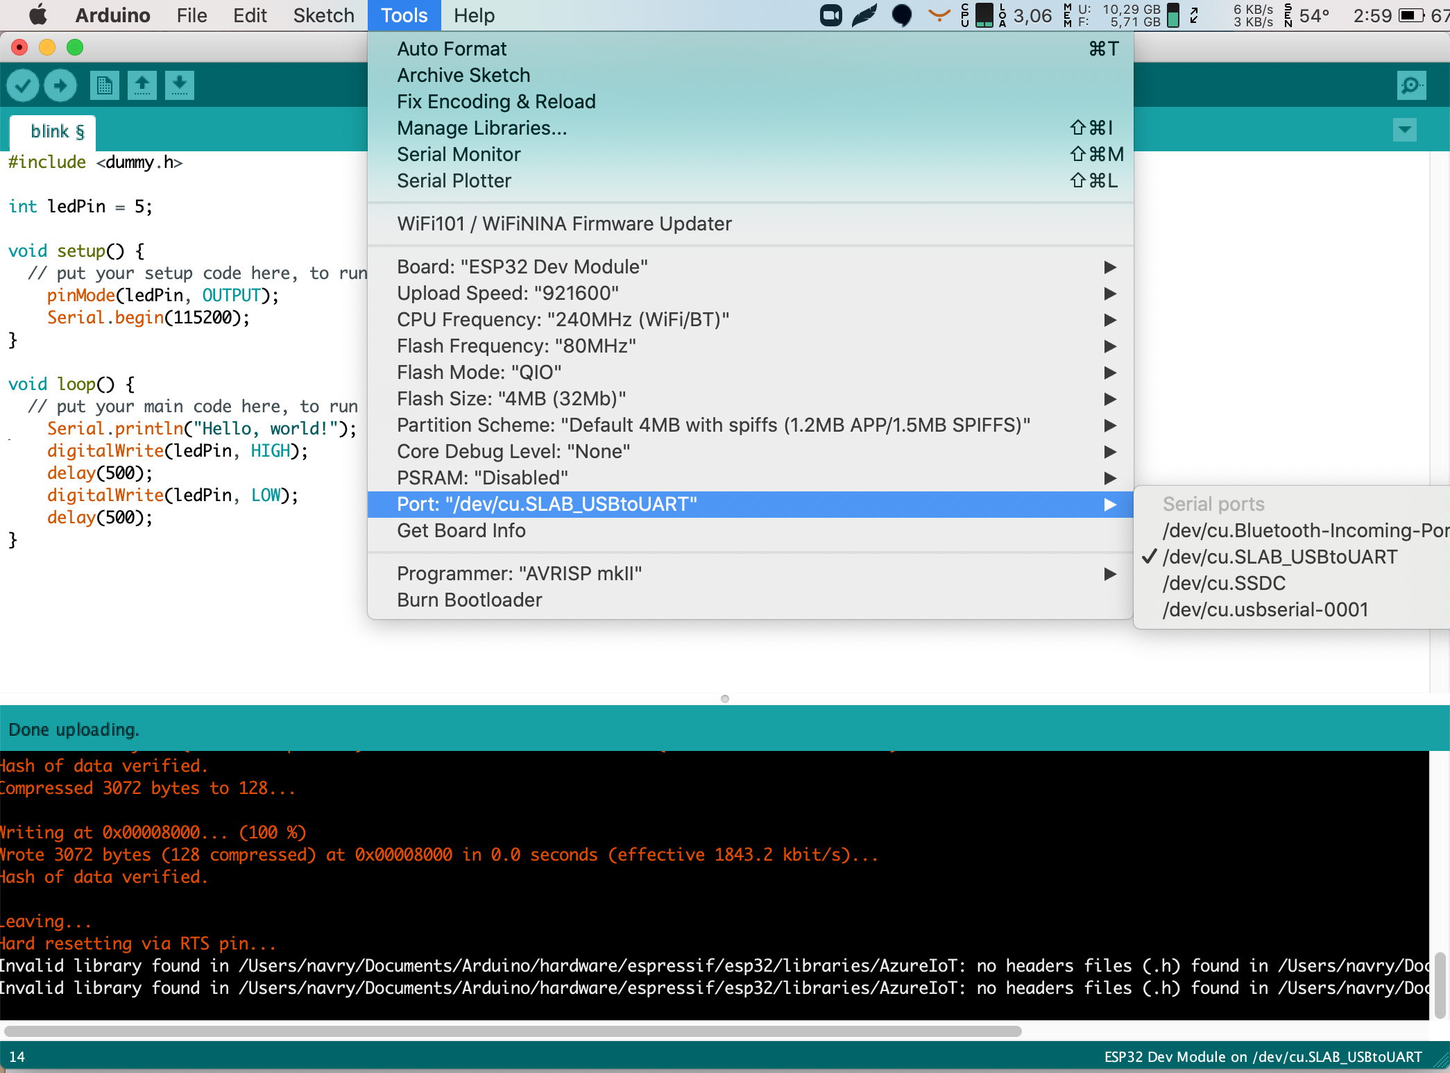This screenshot has width=1450, height=1073.
Task: Click the New sketch toolbar icon
Action: click(104, 85)
